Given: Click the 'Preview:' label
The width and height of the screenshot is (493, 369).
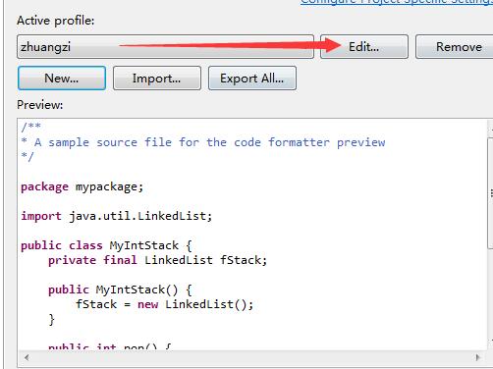Looking at the screenshot, I should pyautogui.click(x=40, y=105).
